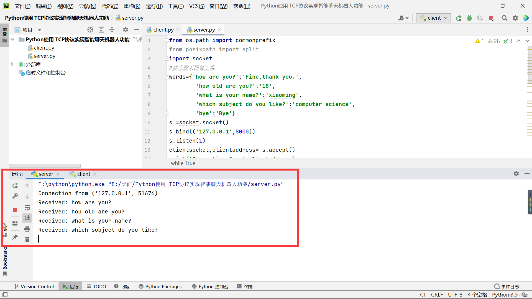Switch to the client.py editor tab
The height and width of the screenshot is (299, 532).
tap(163, 30)
